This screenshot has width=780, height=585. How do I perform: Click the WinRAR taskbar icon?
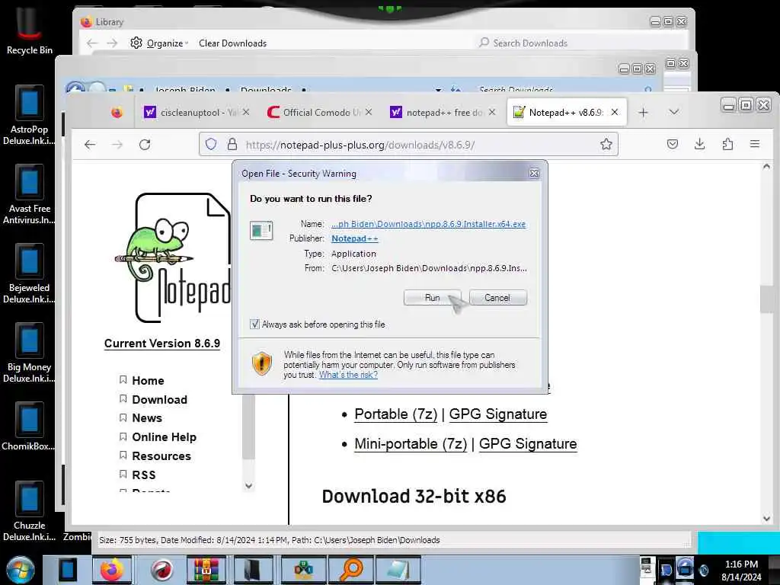[x=206, y=570]
